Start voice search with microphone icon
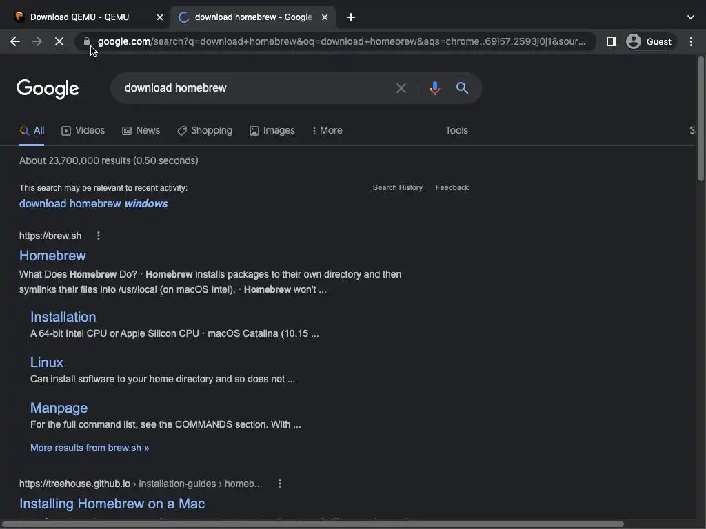Image resolution: width=706 pixels, height=529 pixels. point(434,87)
